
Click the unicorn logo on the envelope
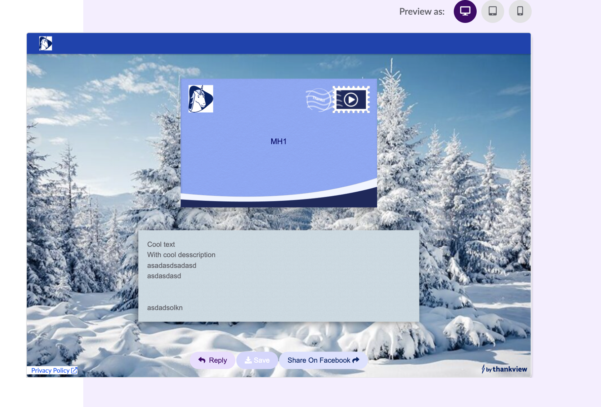tap(201, 99)
